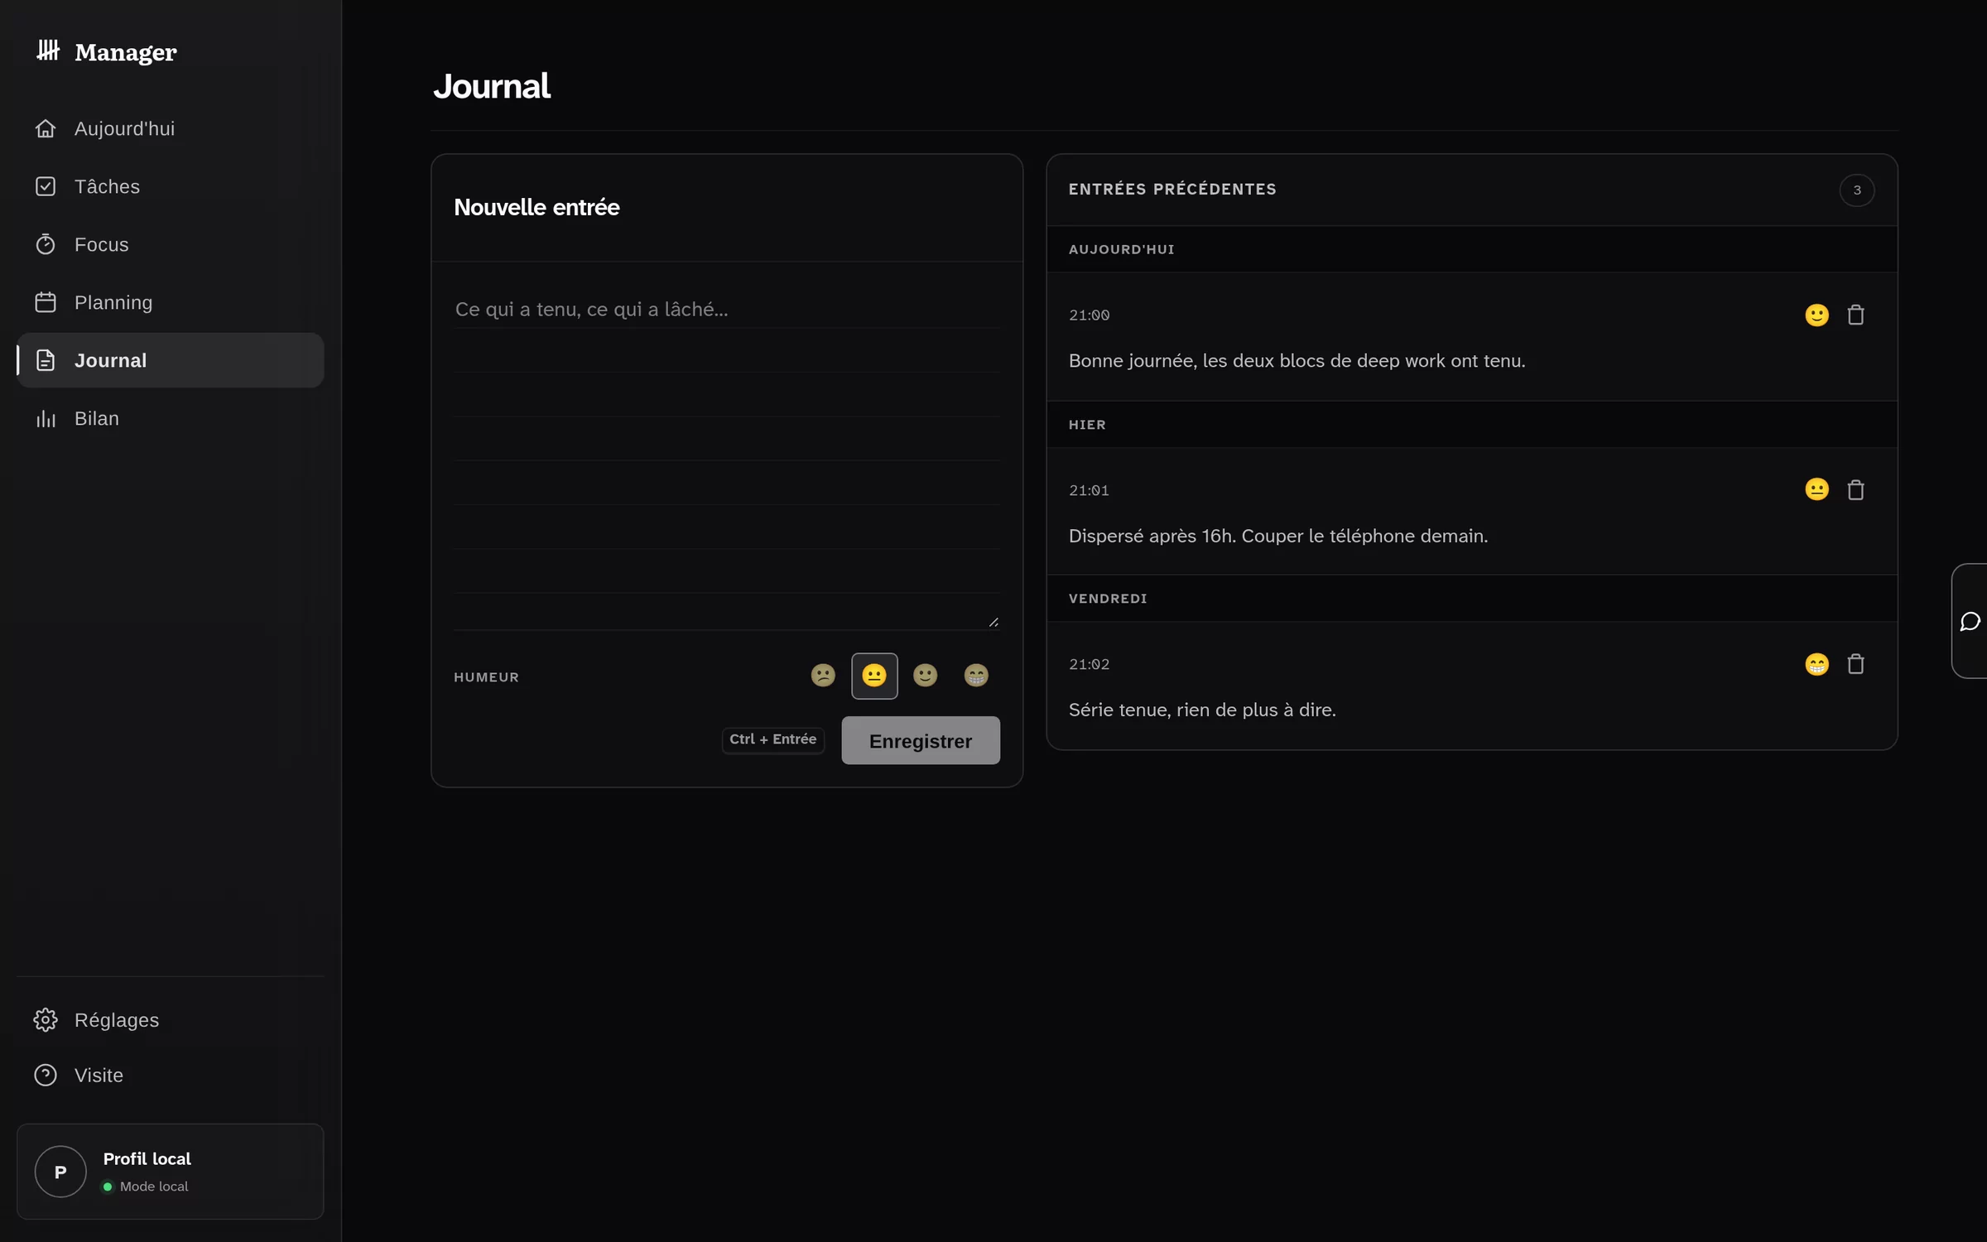Image resolution: width=1987 pixels, height=1242 pixels.
Task: Click the neutral mood of 21:01 entry
Action: 1816,489
